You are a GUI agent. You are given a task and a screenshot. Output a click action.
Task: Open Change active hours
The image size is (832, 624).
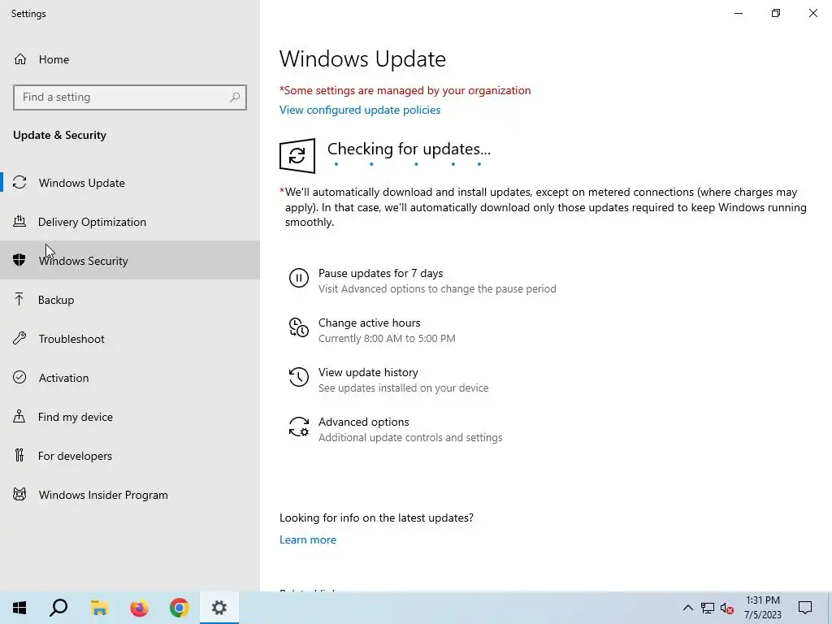click(x=372, y=330)
